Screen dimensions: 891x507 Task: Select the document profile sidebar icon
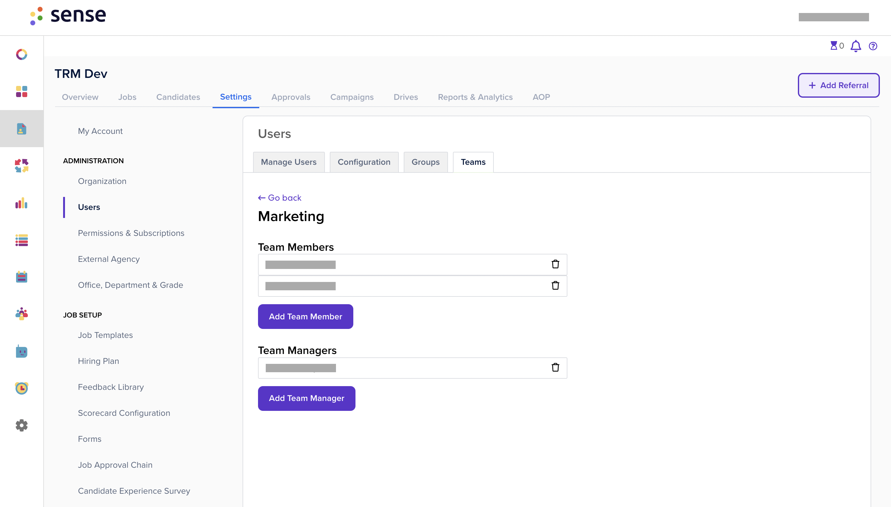coord(22,129)
